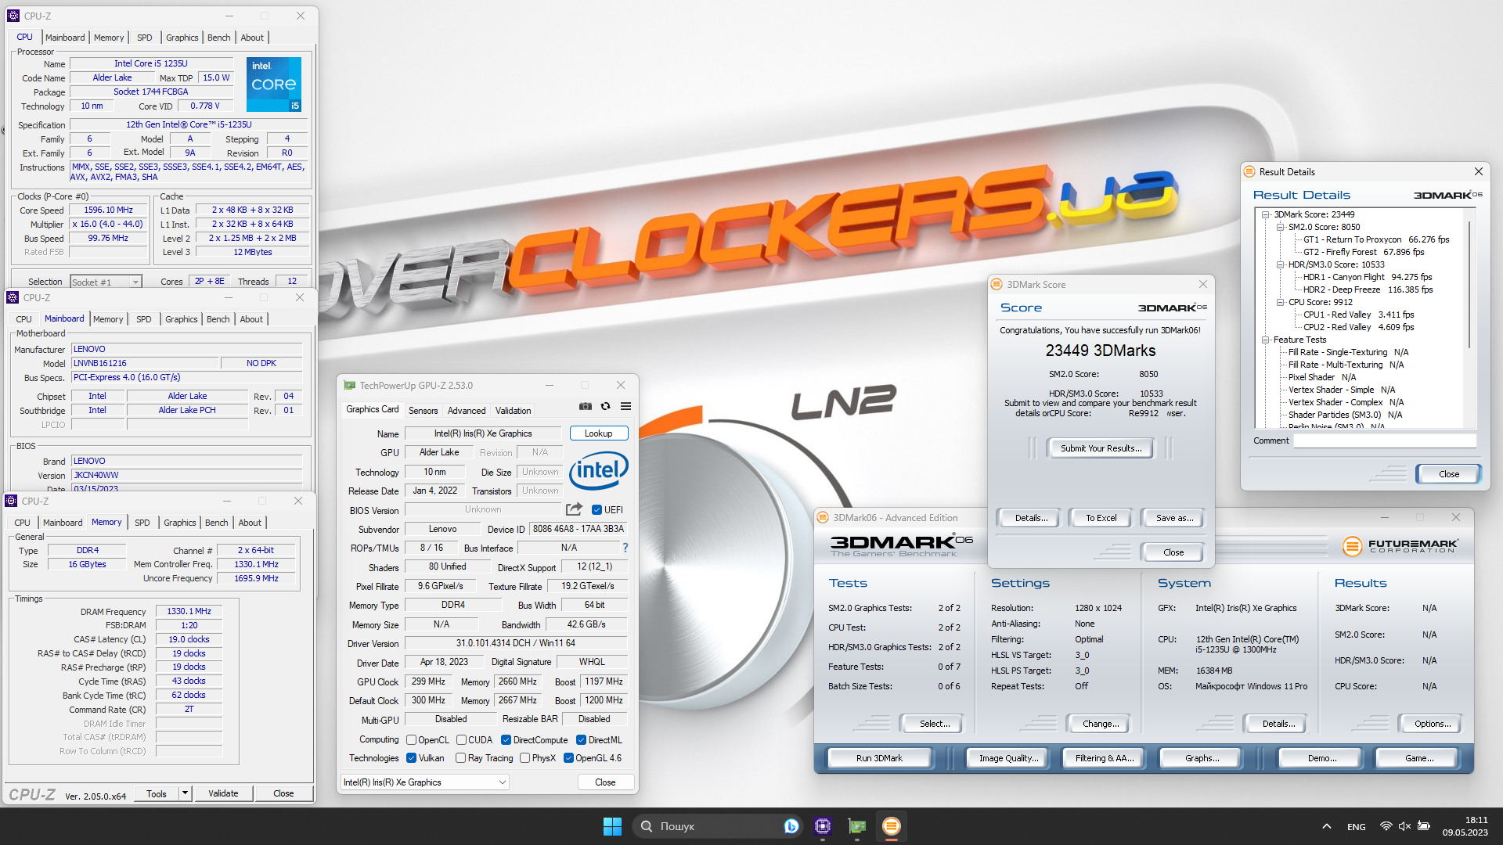
Task: Show hidden system tray icons
Action: coord(1326,826)
